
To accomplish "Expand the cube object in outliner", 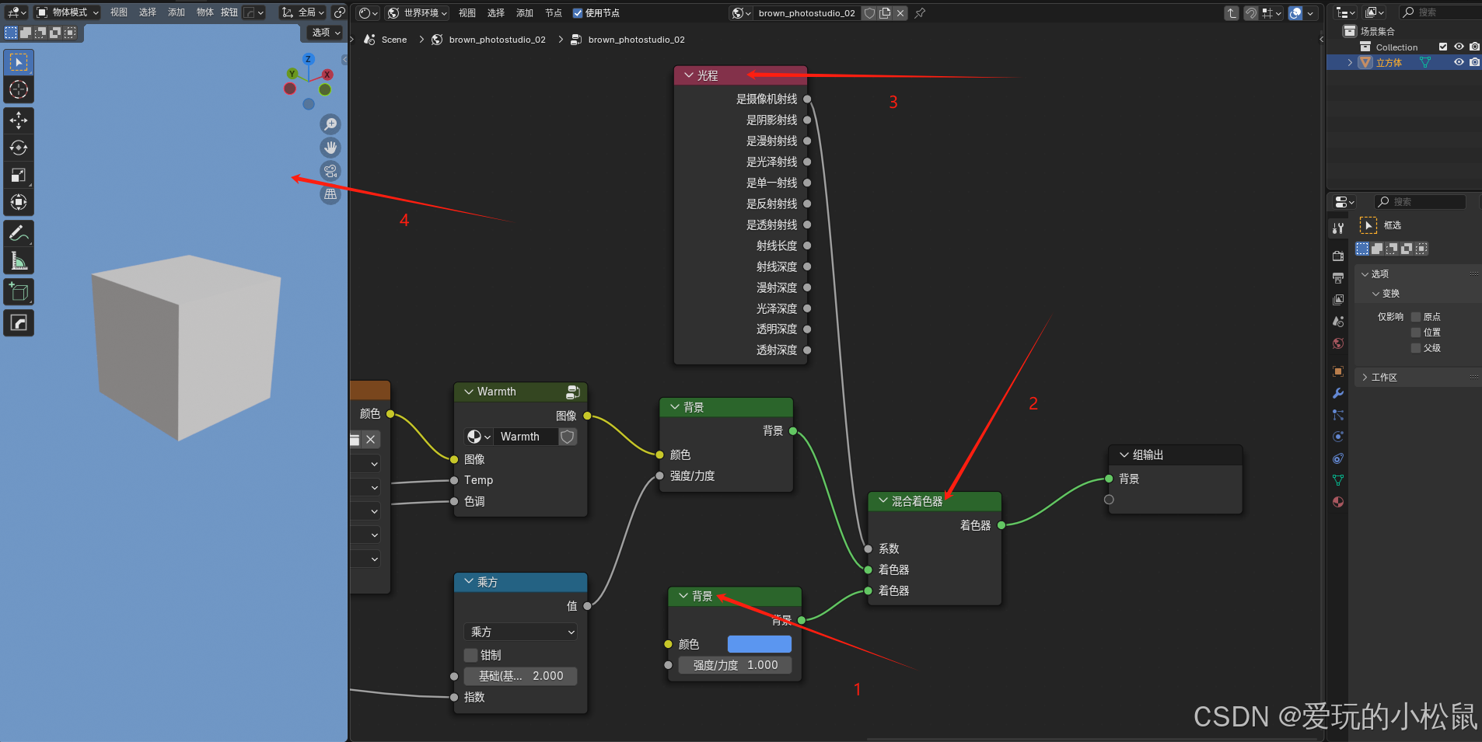I will tap(1350, 62).
